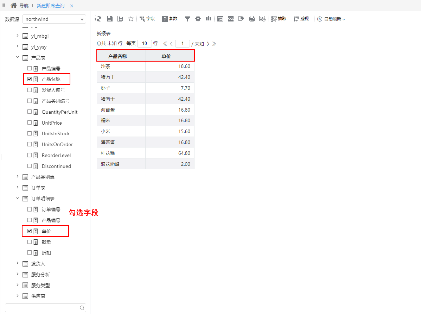
Task: Expand the 供应商 table node
Action: click(x=18, y=295)
